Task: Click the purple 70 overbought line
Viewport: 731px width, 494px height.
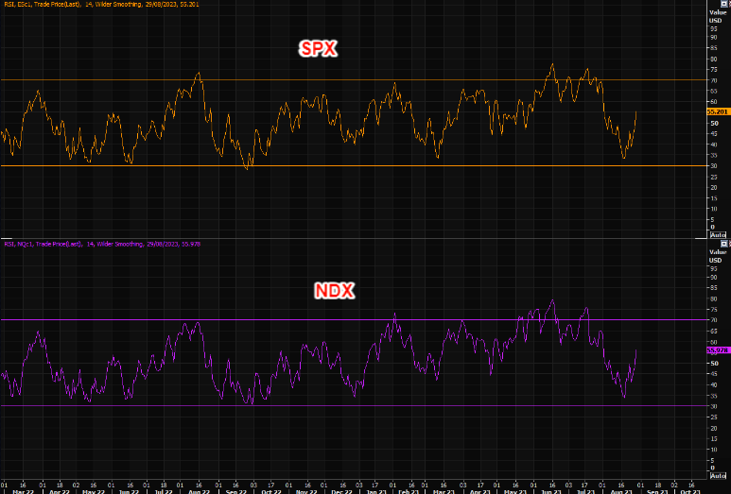Action: 355,320
